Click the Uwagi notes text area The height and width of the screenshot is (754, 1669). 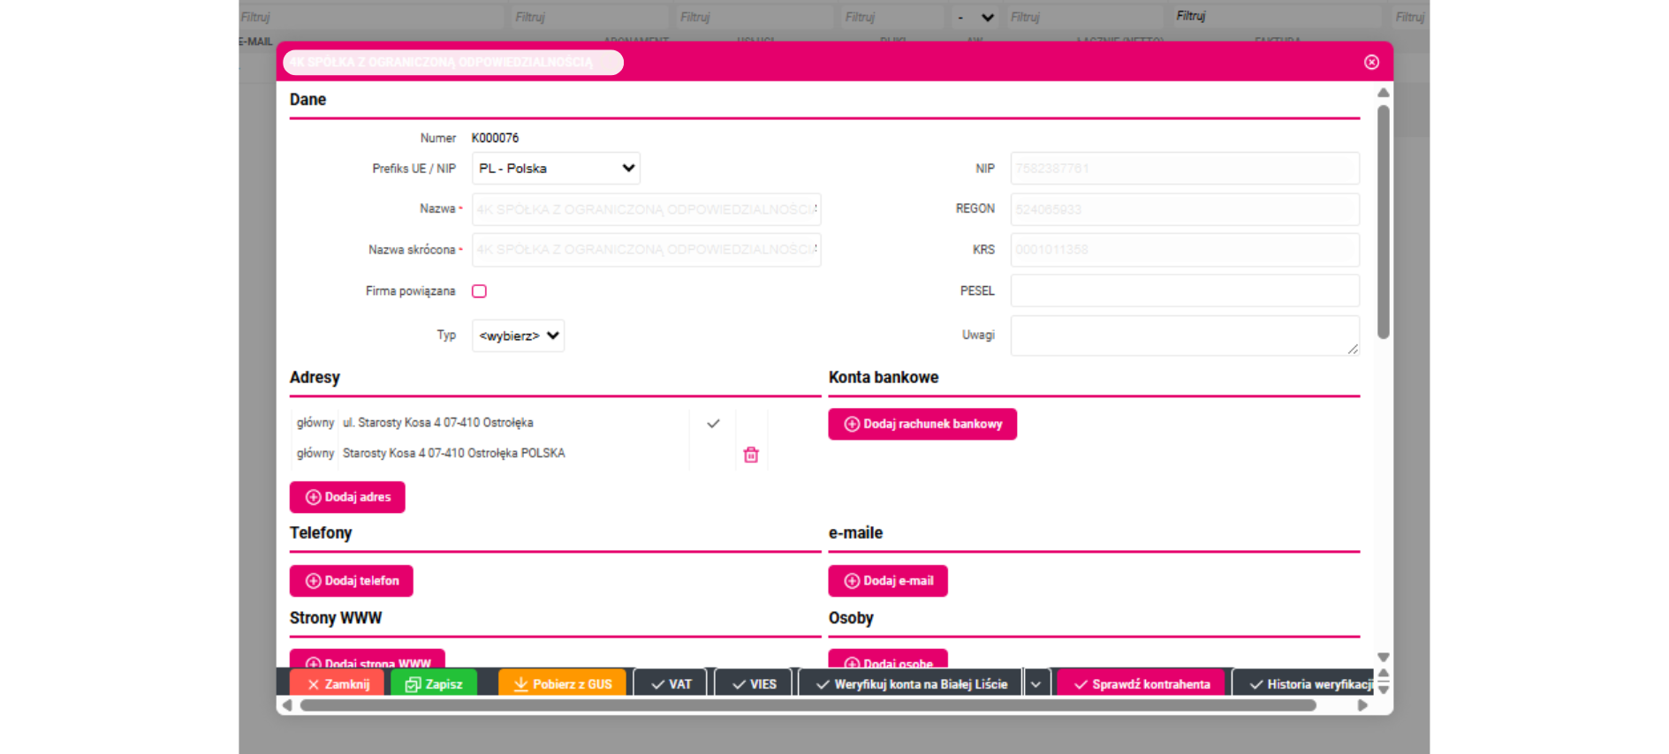(1184, 336)
